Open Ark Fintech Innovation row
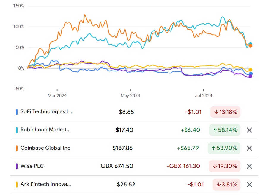This screenshot has height=195, width=263. point(134,185)
